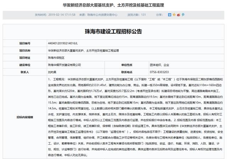Image resolution: width=227 pixels, height=159 pixels.
Task: Click the 项目地址 row label
Action: [25, 58]
